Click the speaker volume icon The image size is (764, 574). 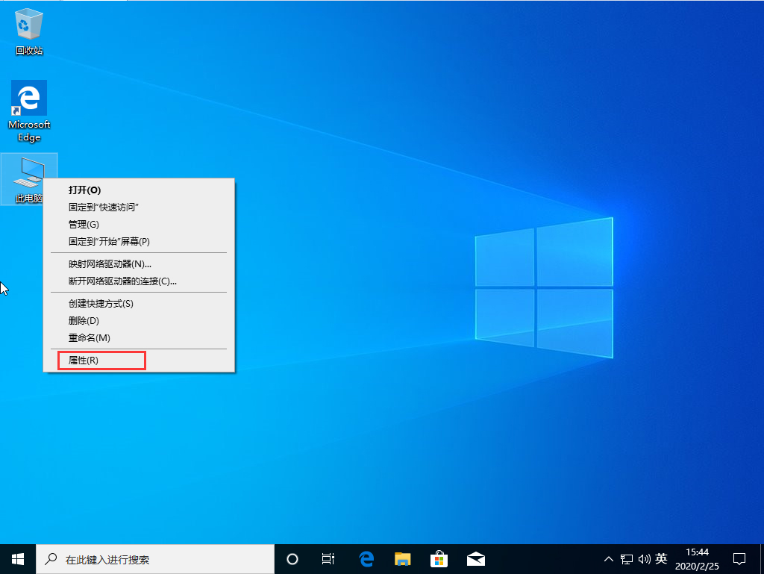645,558
